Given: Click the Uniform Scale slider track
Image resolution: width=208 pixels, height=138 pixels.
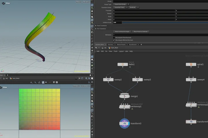Looking at the screenshot, I should click(x=165, y=23).
